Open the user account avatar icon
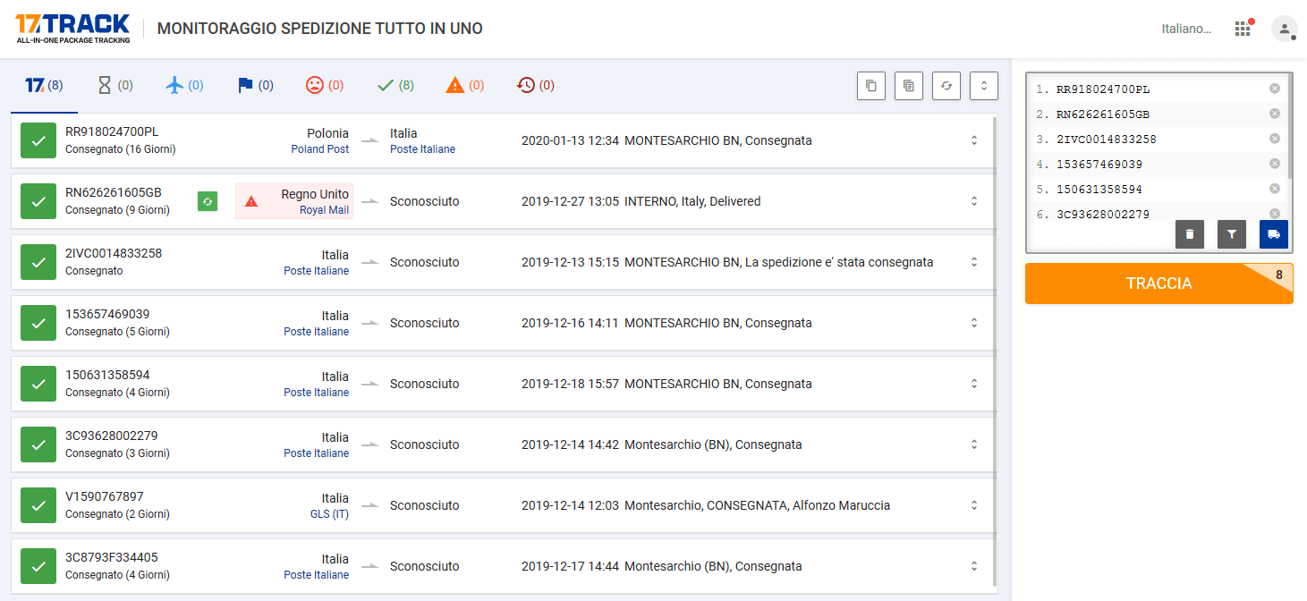The image size is (1307, 601). pyautogui.click(x=1284, y=29)
